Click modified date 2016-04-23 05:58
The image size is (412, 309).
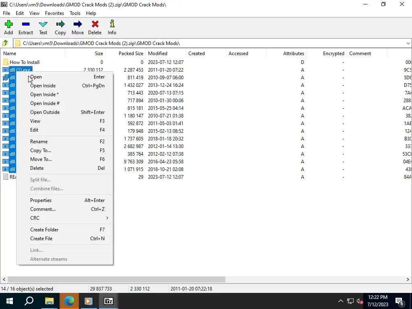[x=165, y=162]
